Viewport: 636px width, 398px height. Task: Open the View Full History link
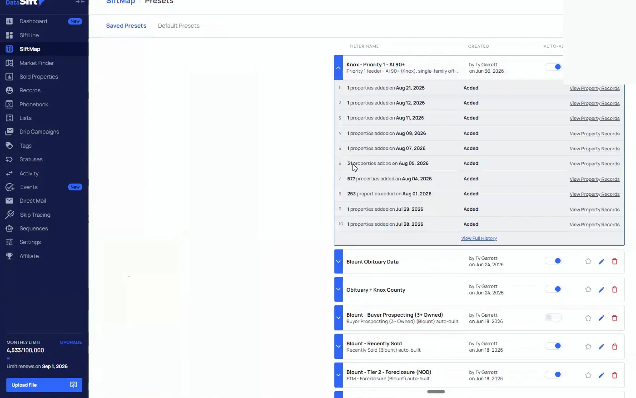coord(479,239)
